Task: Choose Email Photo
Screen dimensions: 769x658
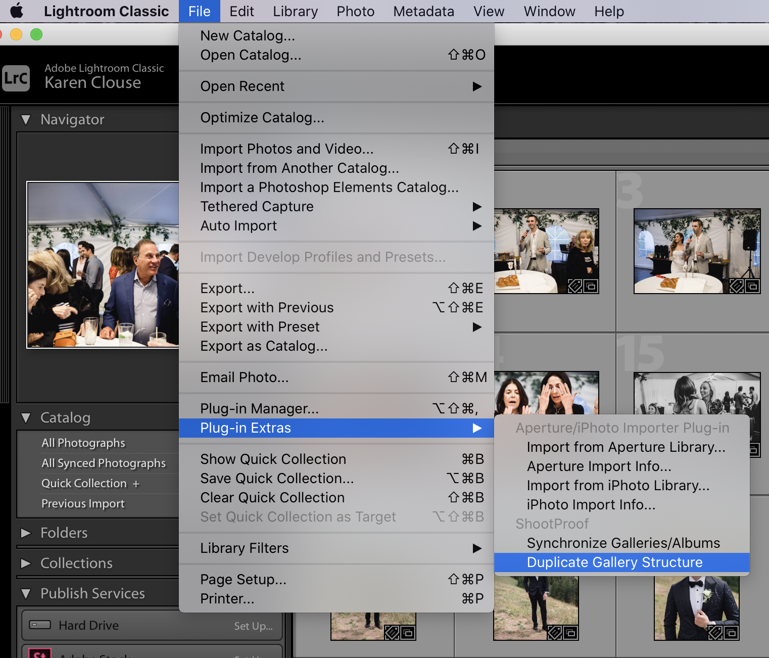Action: [337, 378]
